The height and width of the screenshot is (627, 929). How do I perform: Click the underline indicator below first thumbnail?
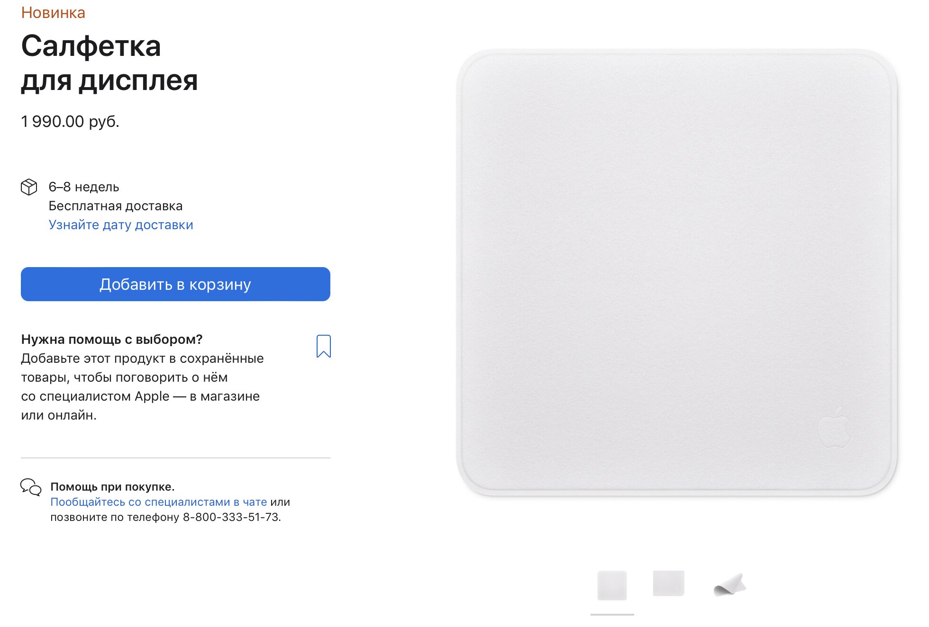pyautogui.click(x=612, y=615)
